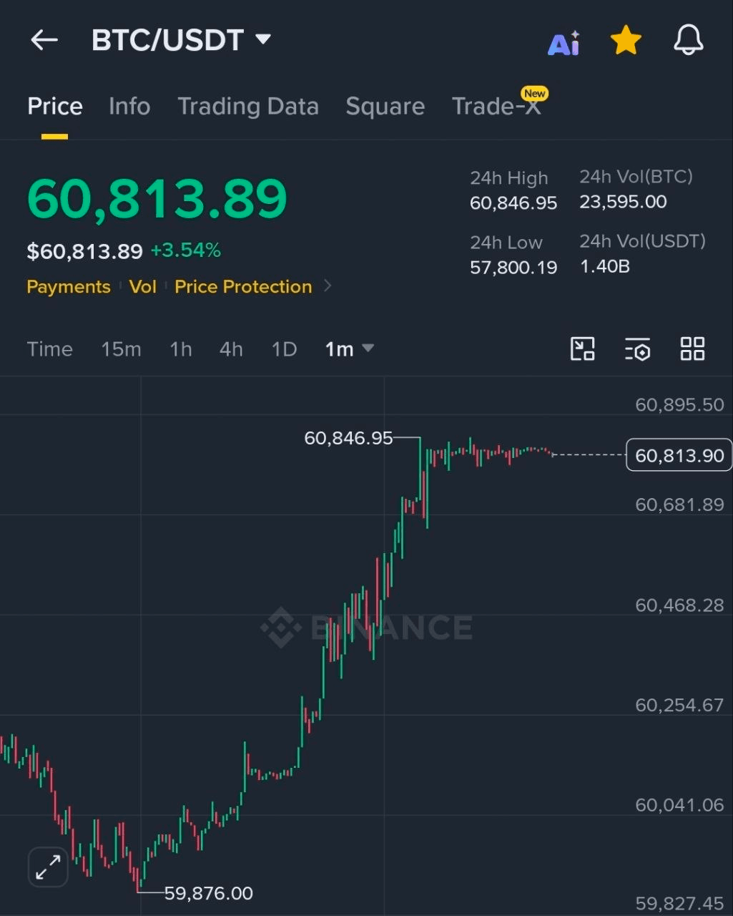Expand tags with the chevron arrow

(x=328, y=286)
